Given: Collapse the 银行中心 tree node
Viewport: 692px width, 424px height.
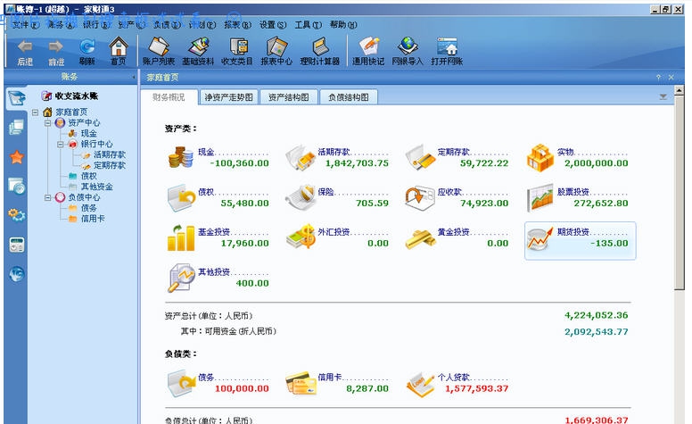Looking at the screenshot, I should coord(60,144).
